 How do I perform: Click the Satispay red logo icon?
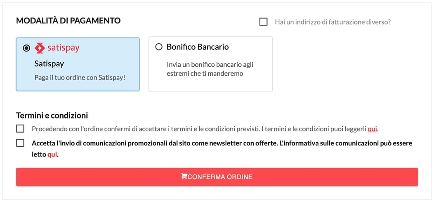tap(40, 48)
